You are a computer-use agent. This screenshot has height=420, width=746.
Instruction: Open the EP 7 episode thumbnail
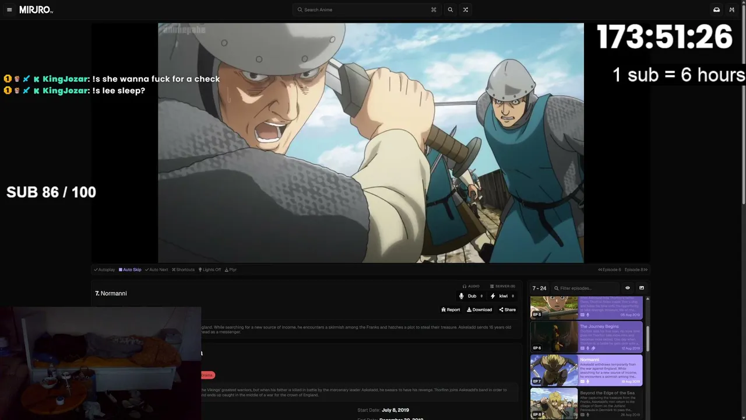554,370
